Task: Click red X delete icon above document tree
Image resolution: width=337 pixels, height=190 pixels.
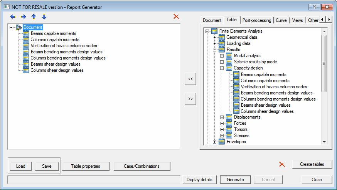Action: coord(176,17)
